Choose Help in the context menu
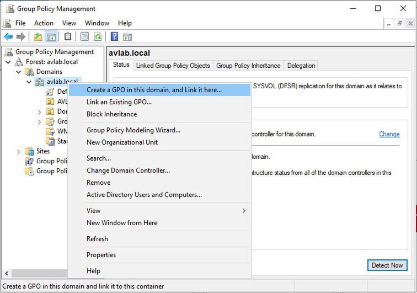 159,271
